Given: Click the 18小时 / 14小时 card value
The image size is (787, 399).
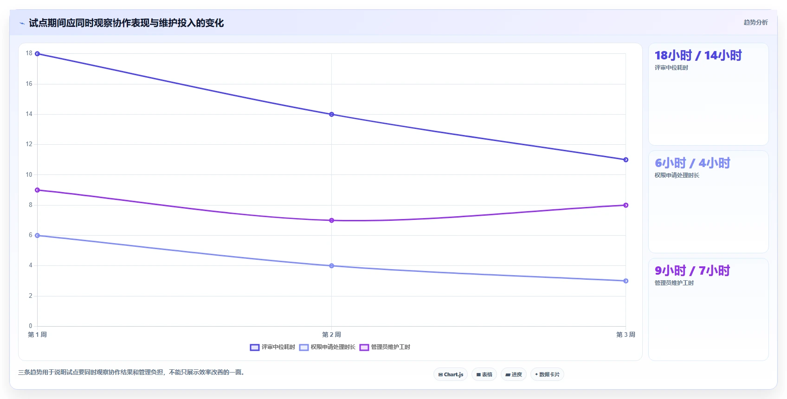Looking at the screenshot, I should pyautogui.click(x=698, y=56).
